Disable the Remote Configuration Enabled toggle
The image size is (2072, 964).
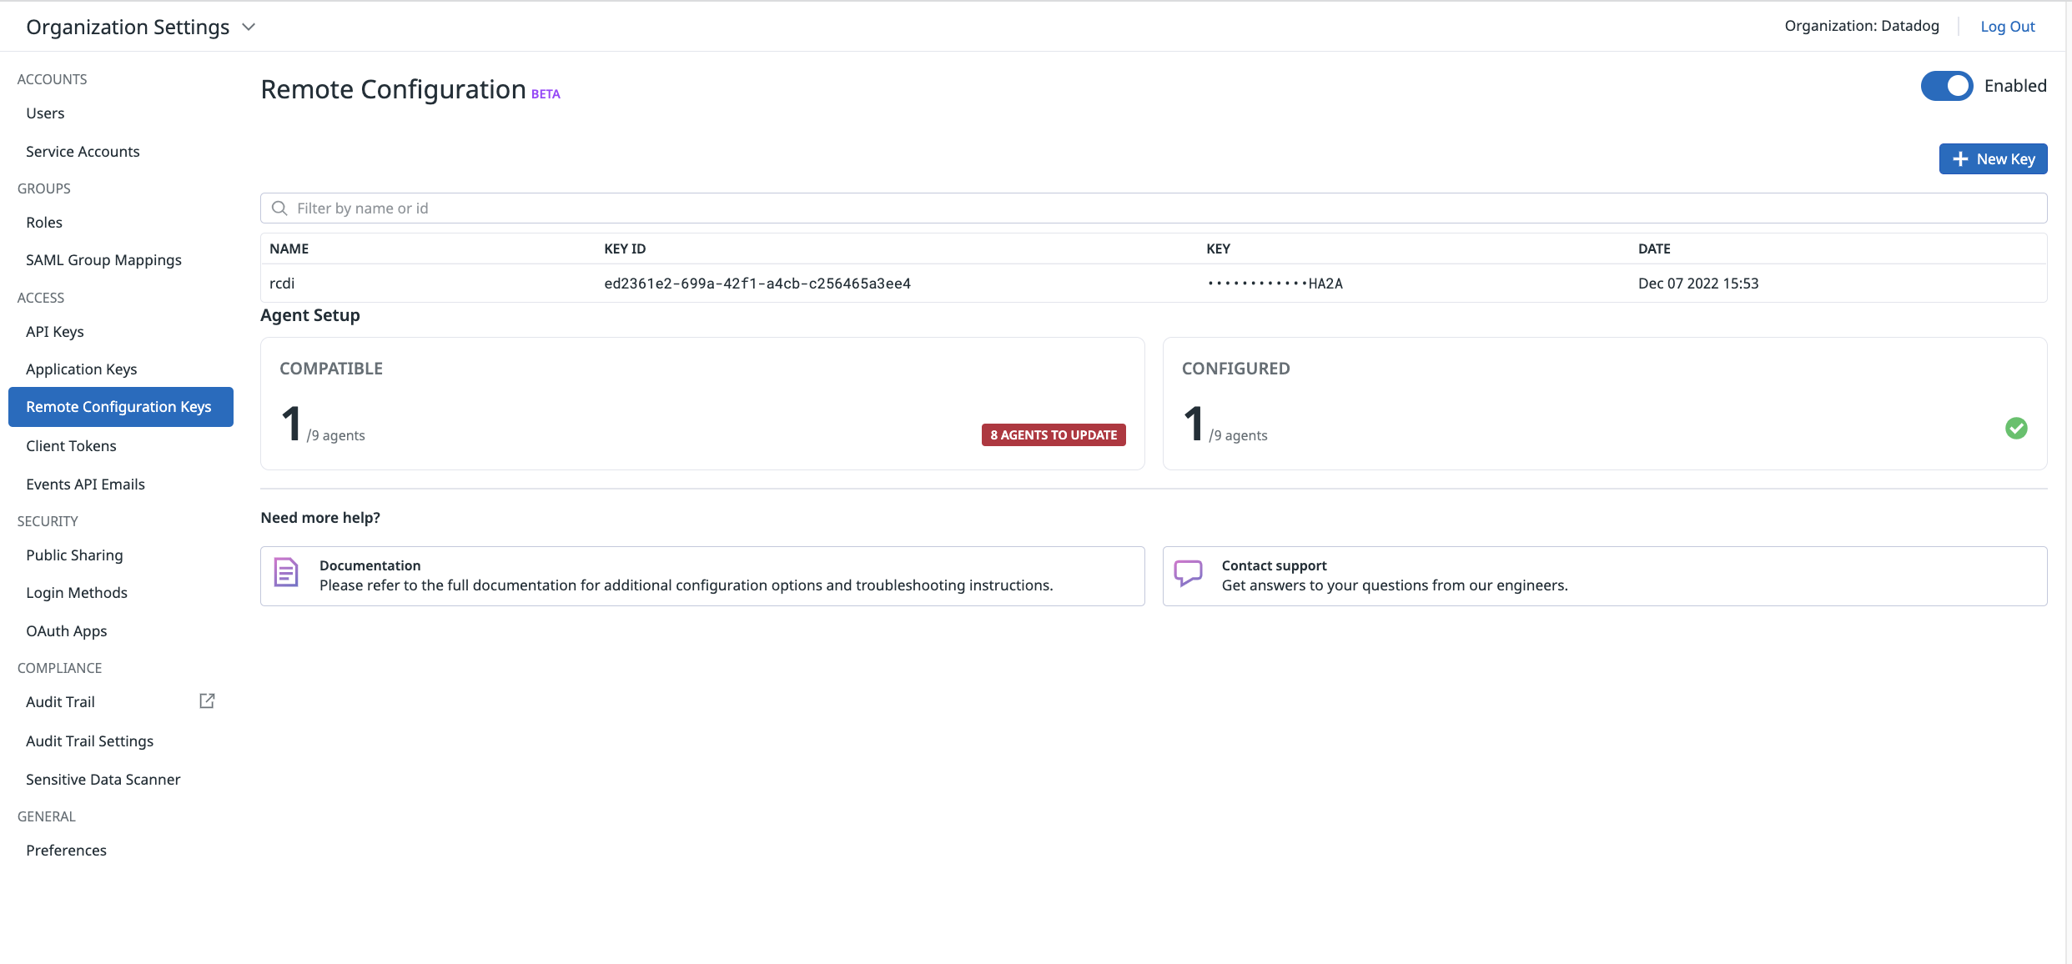pyautogui.click(x=1946, y=86)
